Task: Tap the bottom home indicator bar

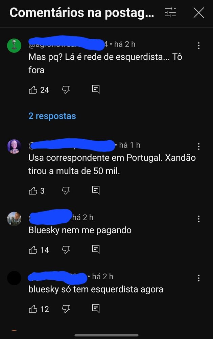Action: (x=106, y=335)
